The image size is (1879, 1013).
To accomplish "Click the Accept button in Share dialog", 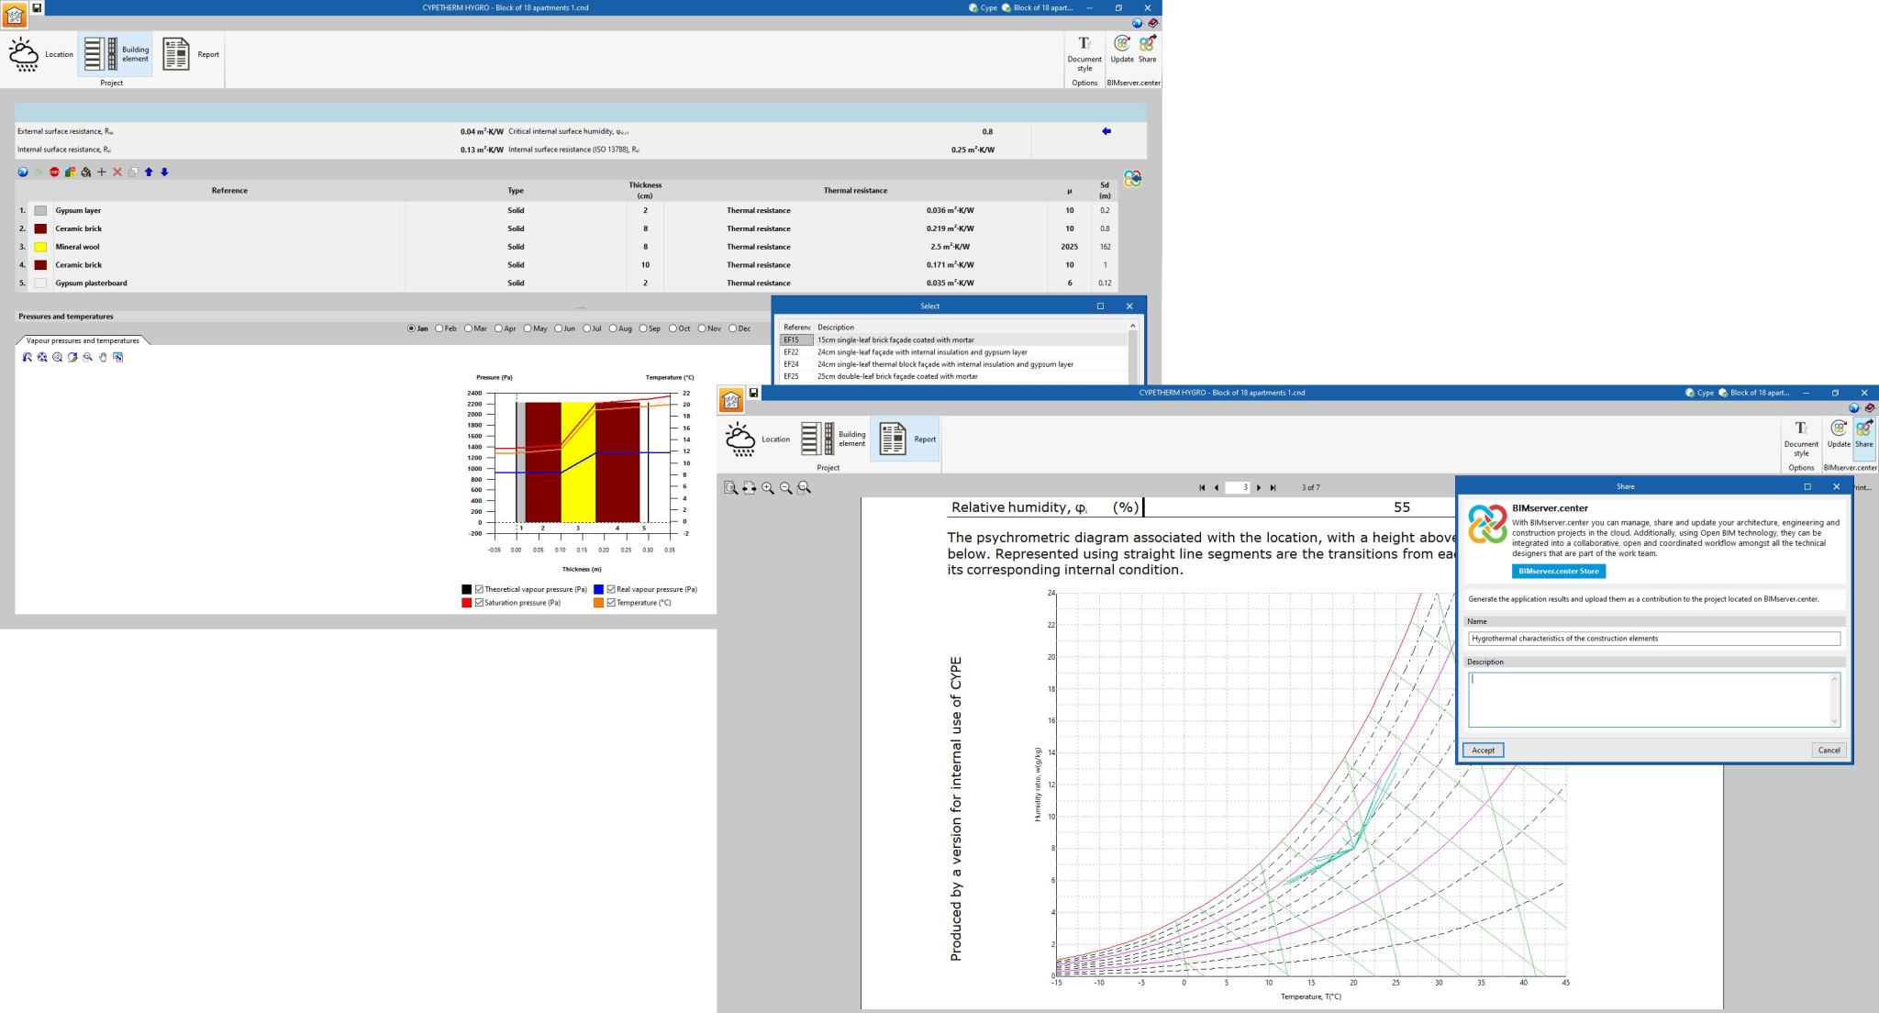I will pos(1483,750).
